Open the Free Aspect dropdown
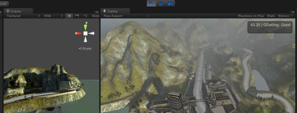The height and width of the screenshot is (113, 297). click(126, 16)
